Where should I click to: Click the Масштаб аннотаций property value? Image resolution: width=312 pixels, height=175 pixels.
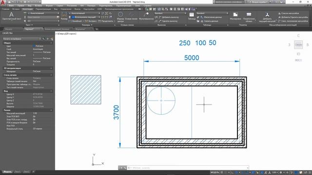[x=35, y=113]
